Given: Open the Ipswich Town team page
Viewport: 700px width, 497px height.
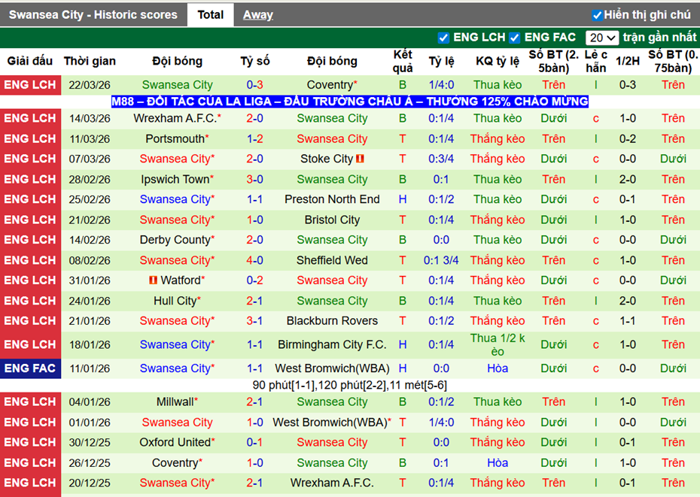Looking at the screenshot, I should click(175, 179).
